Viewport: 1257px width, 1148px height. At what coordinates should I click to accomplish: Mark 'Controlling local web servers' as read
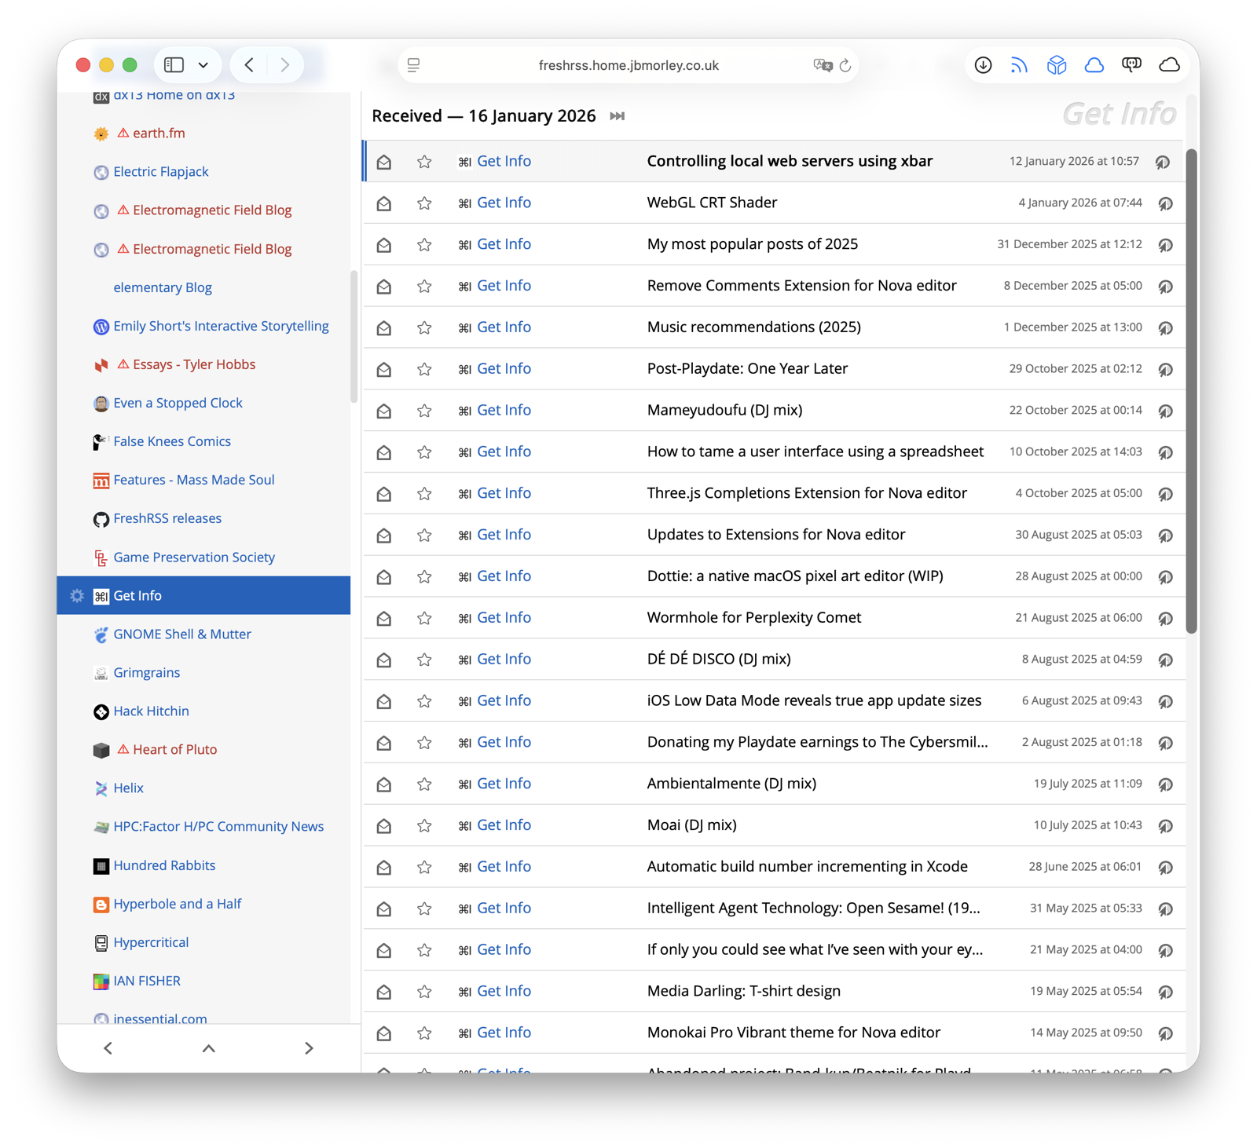pos(384,162)
